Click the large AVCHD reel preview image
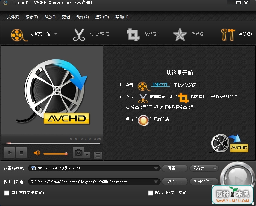256x206 pixels. pyautogui.click(x=53, y=91)
